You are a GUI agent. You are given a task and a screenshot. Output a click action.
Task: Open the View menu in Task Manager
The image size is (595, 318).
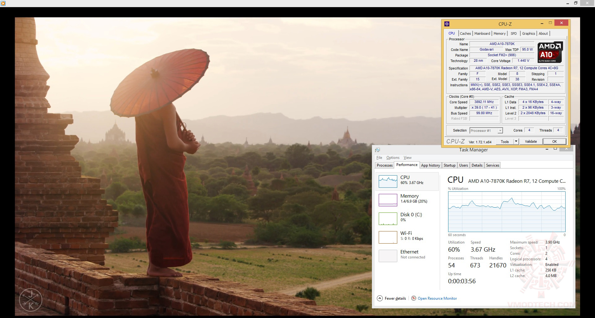(x=408, y=158)
